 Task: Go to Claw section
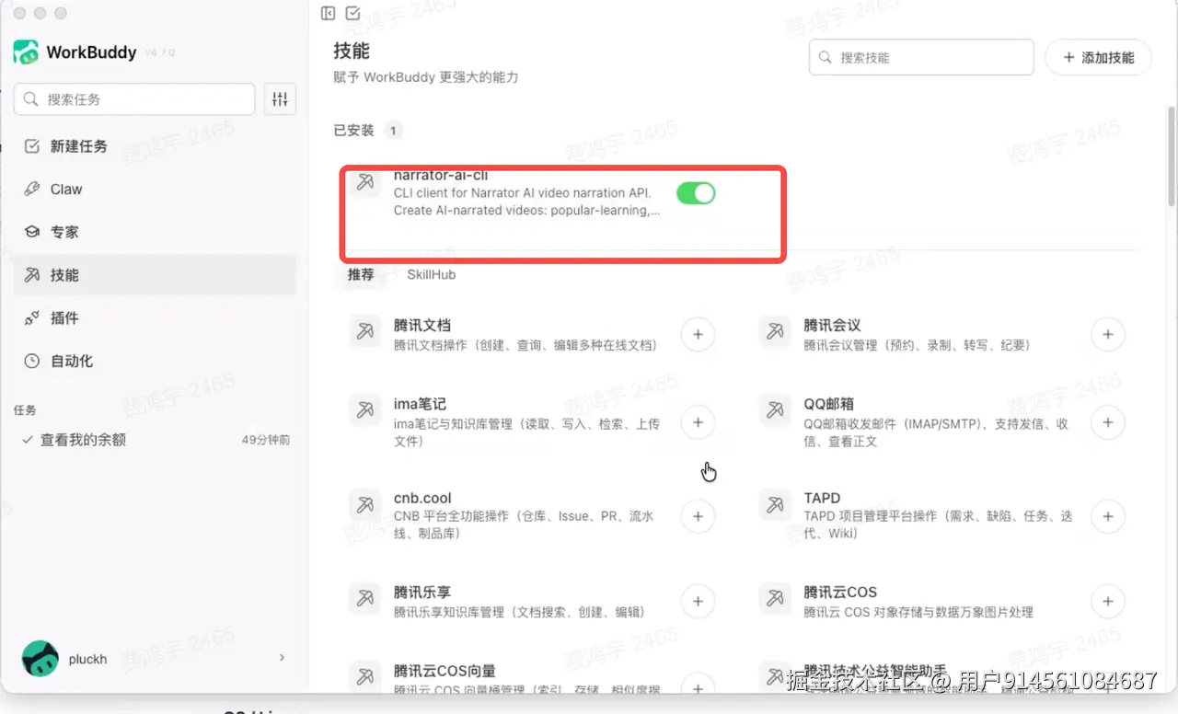pyautogui.click(x=155, y=190)
